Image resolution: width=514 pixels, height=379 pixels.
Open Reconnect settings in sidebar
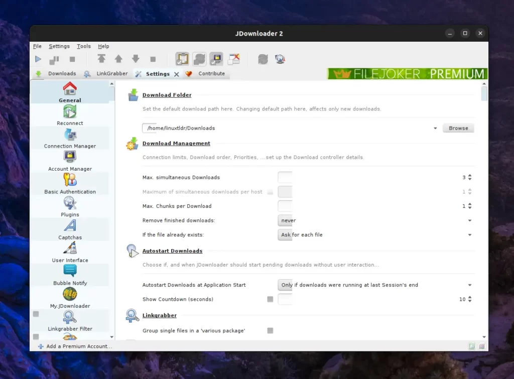70,115
